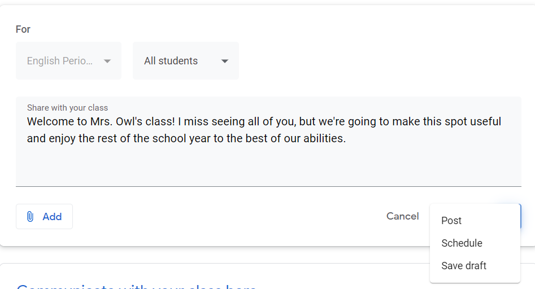The image size is (535, 289).
Task: Click the All students label text
Action: [171, 60]
